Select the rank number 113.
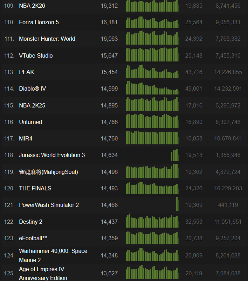248x281 pixels. coord(9,72)
